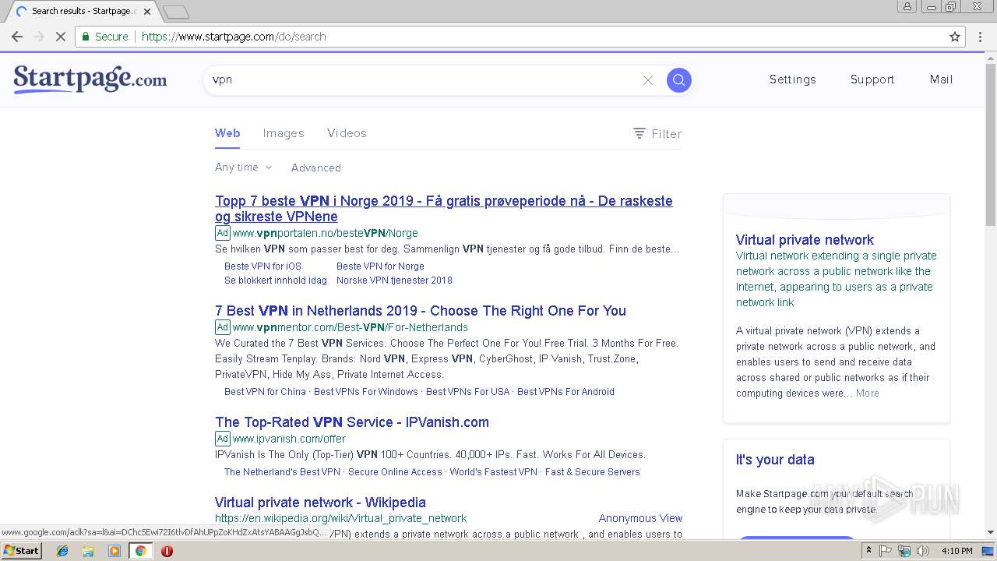This screenshot has height=561, width=997.
Task: Click the browser back arrow
Action: pos(17,37)
